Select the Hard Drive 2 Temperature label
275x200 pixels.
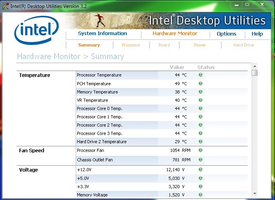click(102, 142)
